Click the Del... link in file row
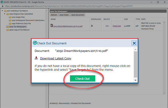This screenshot has height=108, width=168. pos(108,26)
